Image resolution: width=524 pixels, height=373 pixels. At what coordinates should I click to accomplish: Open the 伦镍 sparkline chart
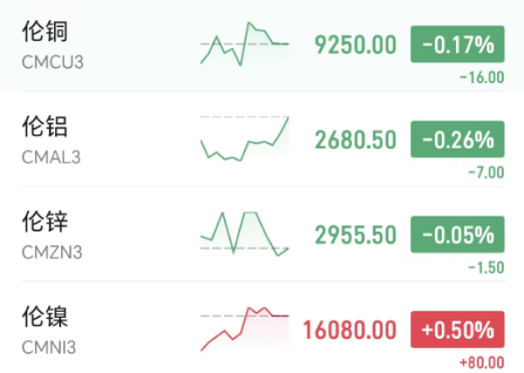pyautogui.click(x=244, y=328)
